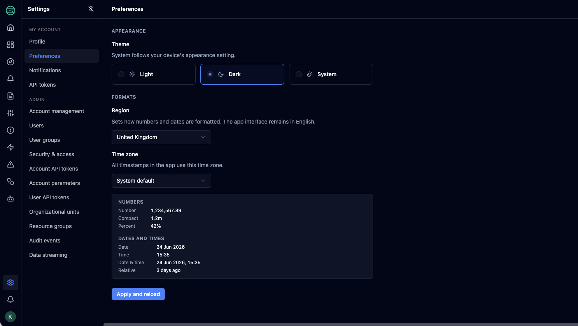Click the relative value 3 days ago
This screenshot has width=578, height=326.
click(168, 270)
